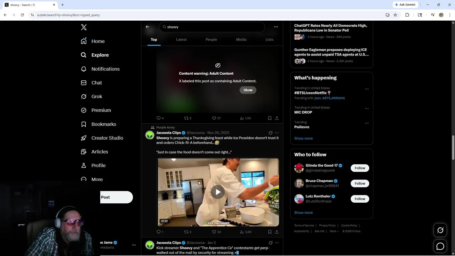Open the Terms of Service link
The width and height of the screenshot is (455, 256).
[304, 225]
